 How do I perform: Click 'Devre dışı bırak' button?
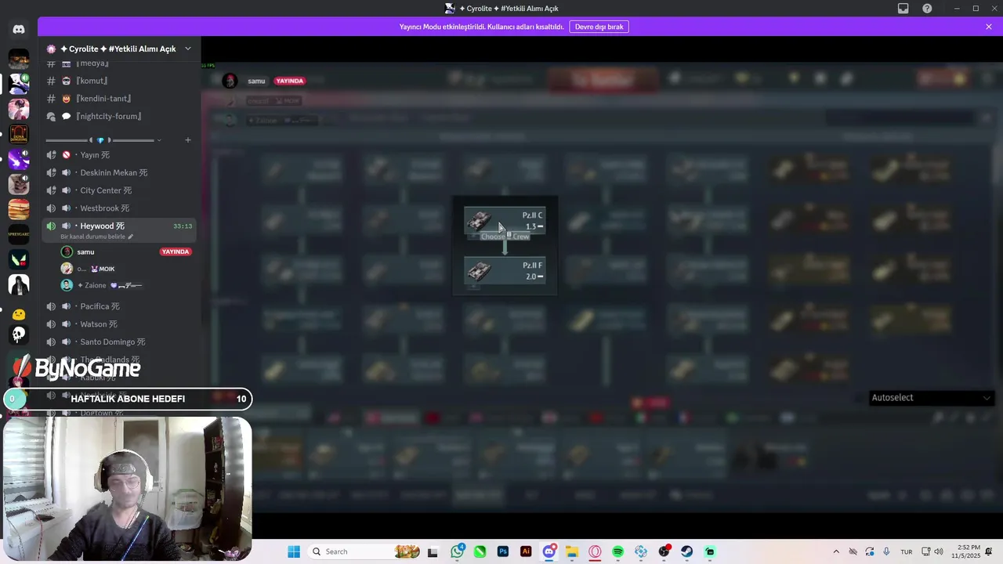599,27
